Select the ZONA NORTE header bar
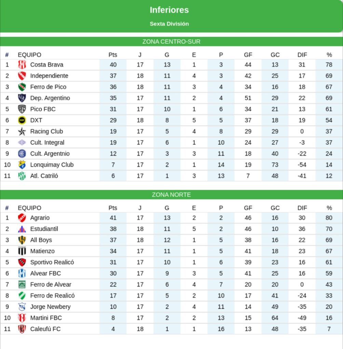The width and height of the screenshot is (343, 349). (x=171, y=195)
